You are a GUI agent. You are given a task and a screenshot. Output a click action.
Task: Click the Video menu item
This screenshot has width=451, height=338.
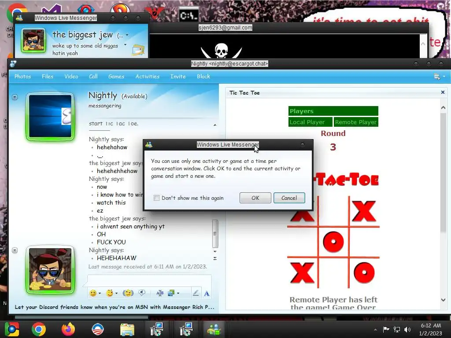pos(71,77)
